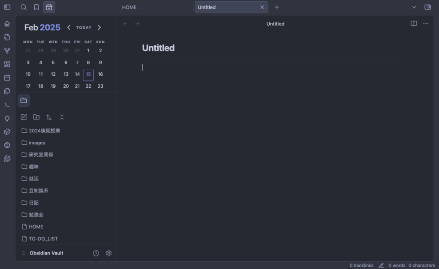Collapse all folders icon
This screenshot has width=439, height=269.
pyautogui.click(x=62, y=117)
